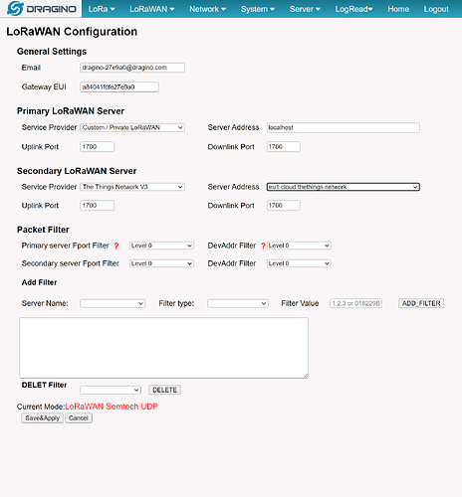Expand the Primary Service Provider dropdown
The width and height of the screenshot is (462, 497).
point(132,127)
